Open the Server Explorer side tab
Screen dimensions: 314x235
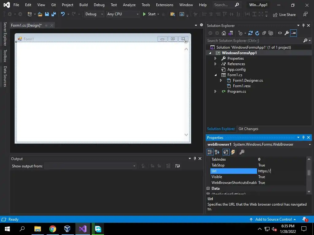(x=5, y=34)
